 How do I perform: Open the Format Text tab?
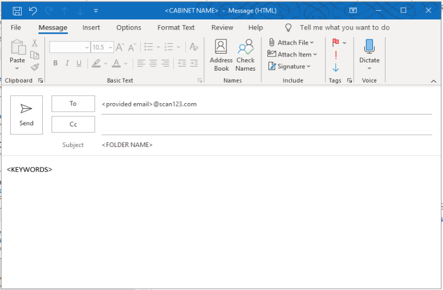pos(176,27)
